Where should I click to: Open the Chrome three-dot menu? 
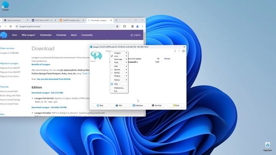tap(143, 26)
